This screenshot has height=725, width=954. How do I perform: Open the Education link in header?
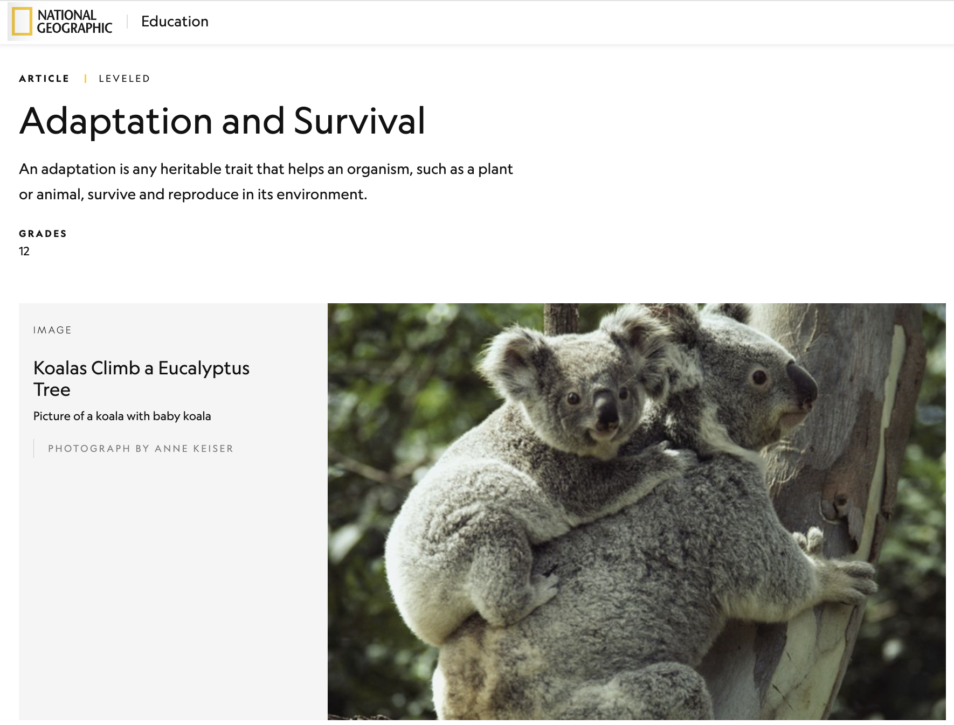(175, 22)
